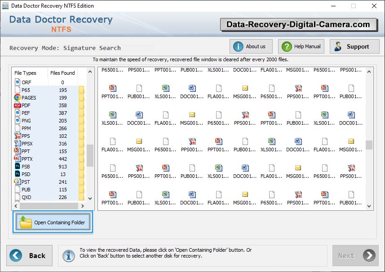Click the disabled Next button
385x272 pixels.
click(x=355, y=255)
